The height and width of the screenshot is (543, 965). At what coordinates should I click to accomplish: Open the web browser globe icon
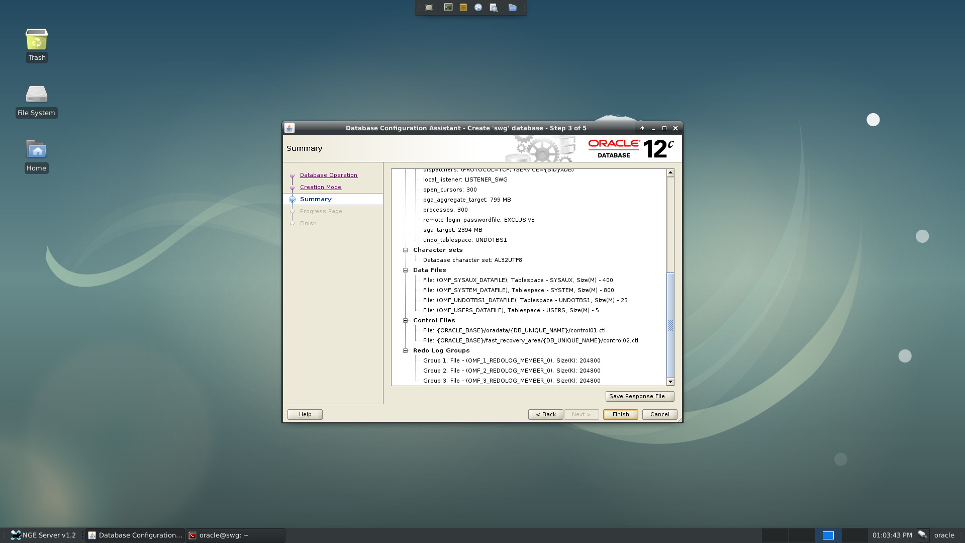[478, 8]
